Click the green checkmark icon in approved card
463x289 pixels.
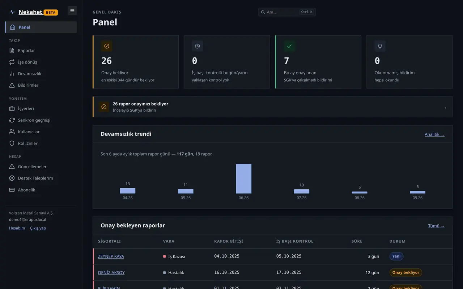[289, 46]
